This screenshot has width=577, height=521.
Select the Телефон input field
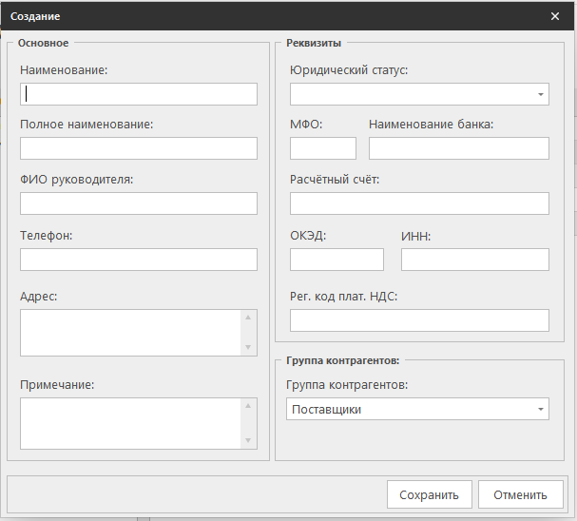click(139, 260)
